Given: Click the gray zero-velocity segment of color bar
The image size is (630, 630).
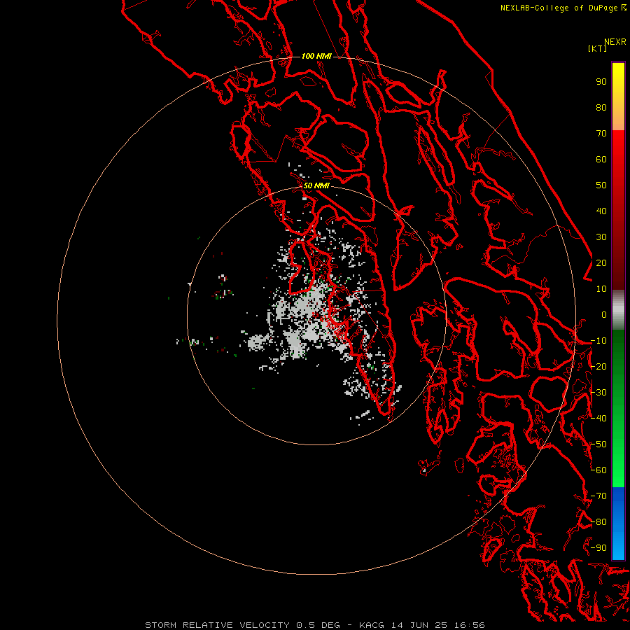Looking at the screenshot, I should coord(618,310).
